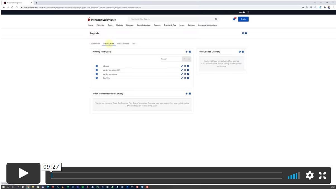Add a new Activity Flex Query
Viewport: 336px width, 189px height.
point(186,52)
